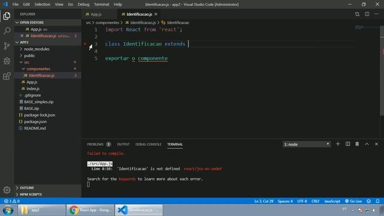Image resolution: width=384 pixels, height=216 pixels.
Task: Switch to Chrome React App taskbar window
Action: (x=91, y=210)
